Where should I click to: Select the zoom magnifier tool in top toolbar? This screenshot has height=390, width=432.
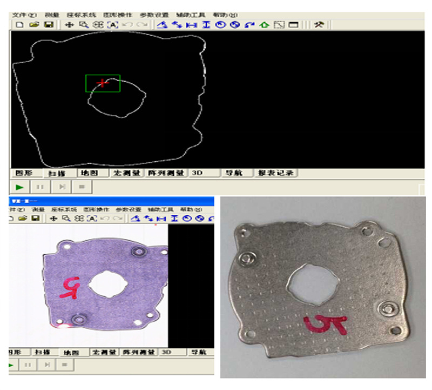pyautogui.click(x=83, y=24)
